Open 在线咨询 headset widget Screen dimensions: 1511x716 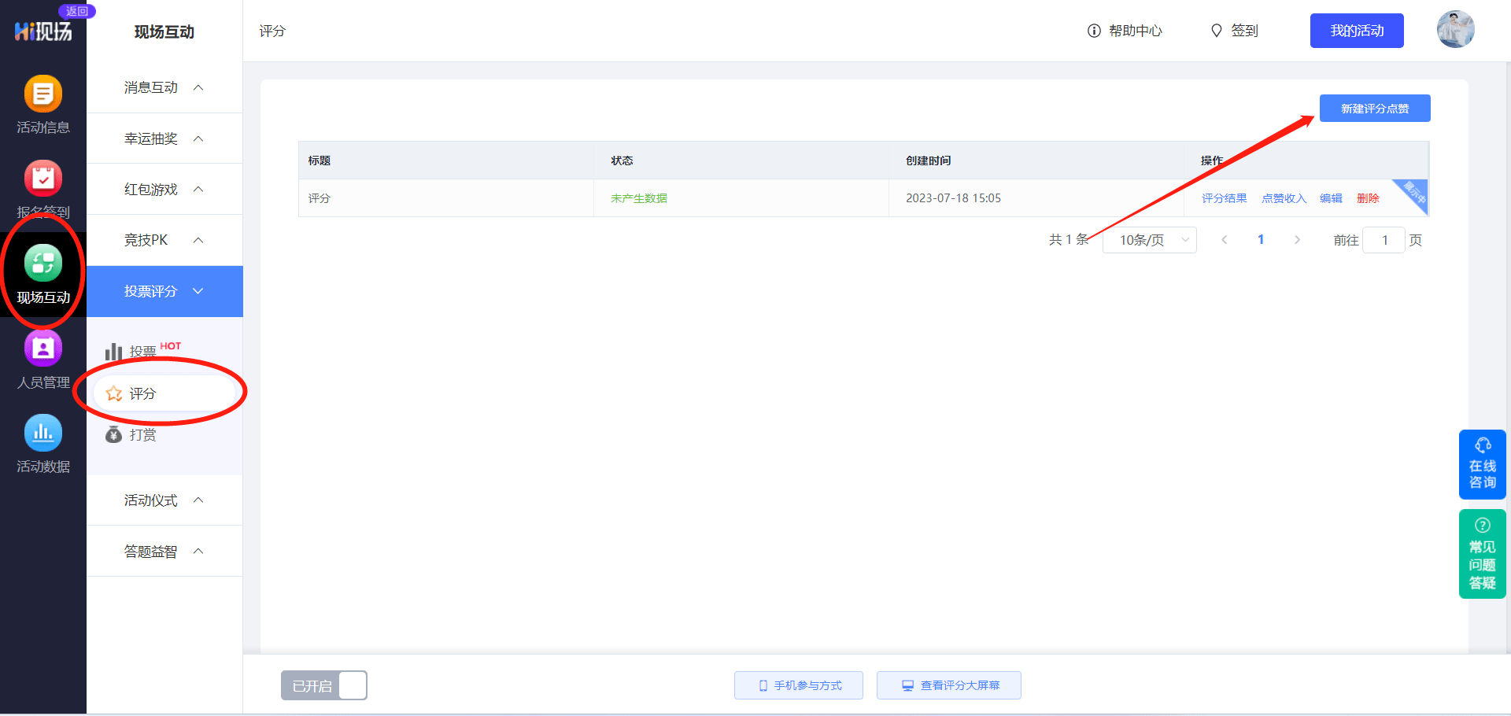pyautogui.click(x=1483, y=464)
